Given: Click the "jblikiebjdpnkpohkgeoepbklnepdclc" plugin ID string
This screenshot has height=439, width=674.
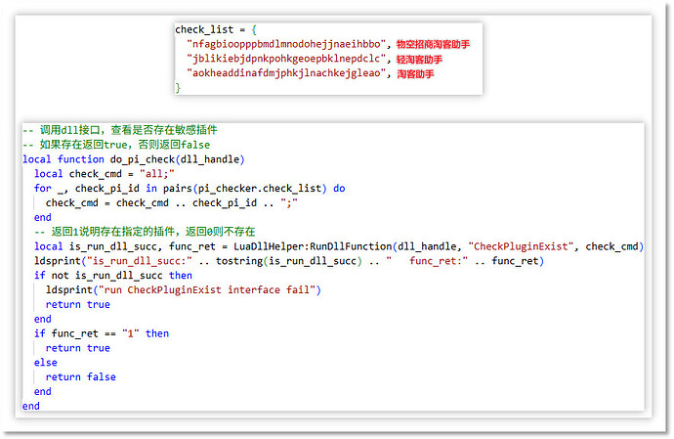Looking at the screenshot, I should pos(285,60).
